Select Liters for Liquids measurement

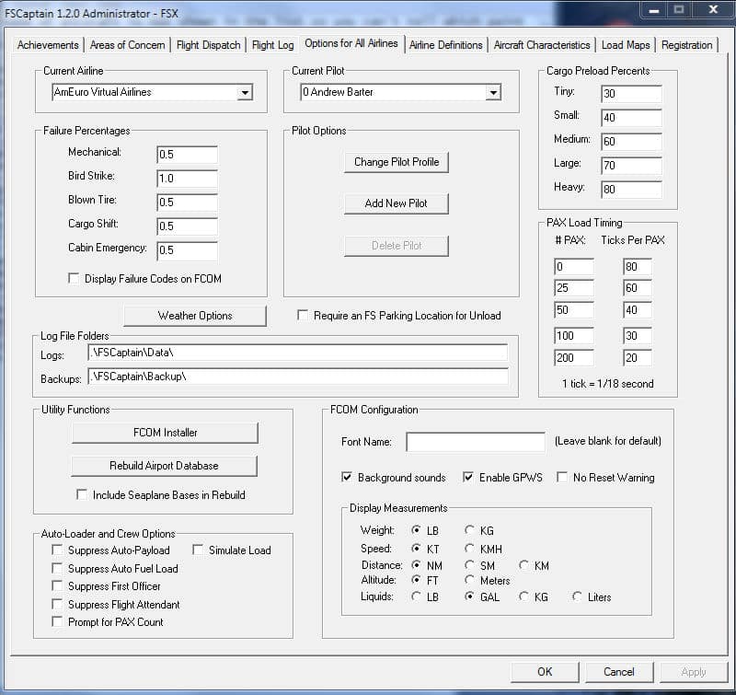pyautogui.click(x=578, y=597)
